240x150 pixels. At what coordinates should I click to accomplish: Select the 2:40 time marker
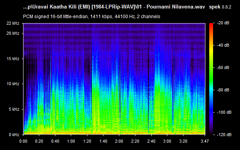pyautogui.click(x=151, y=141)
